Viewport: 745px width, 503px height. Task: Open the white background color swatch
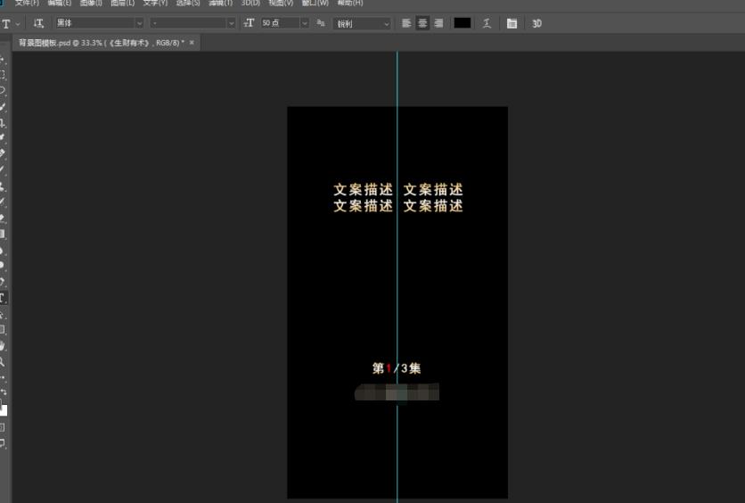pos(4,410)
